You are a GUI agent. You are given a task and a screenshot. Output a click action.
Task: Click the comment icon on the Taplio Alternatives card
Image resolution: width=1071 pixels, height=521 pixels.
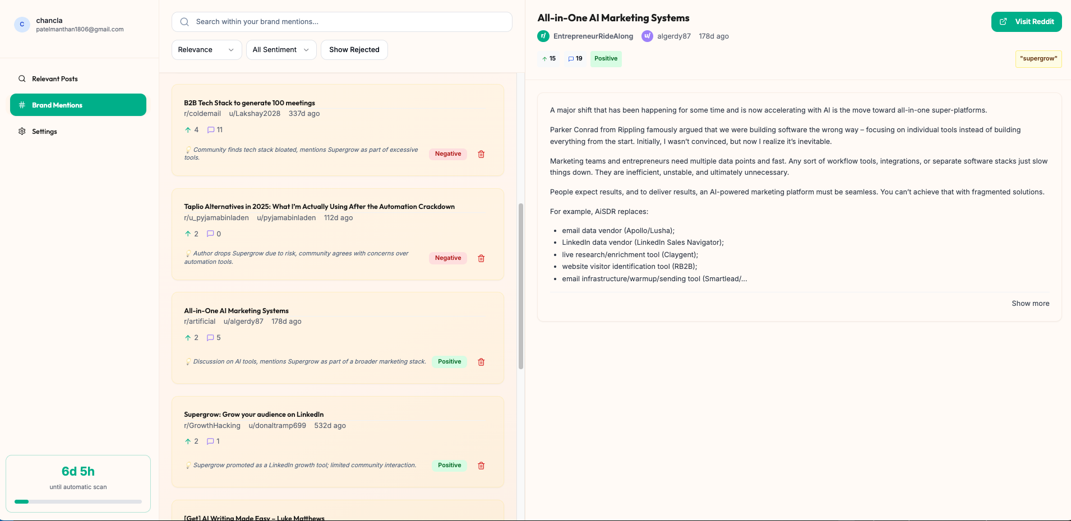tap(210, 234)
